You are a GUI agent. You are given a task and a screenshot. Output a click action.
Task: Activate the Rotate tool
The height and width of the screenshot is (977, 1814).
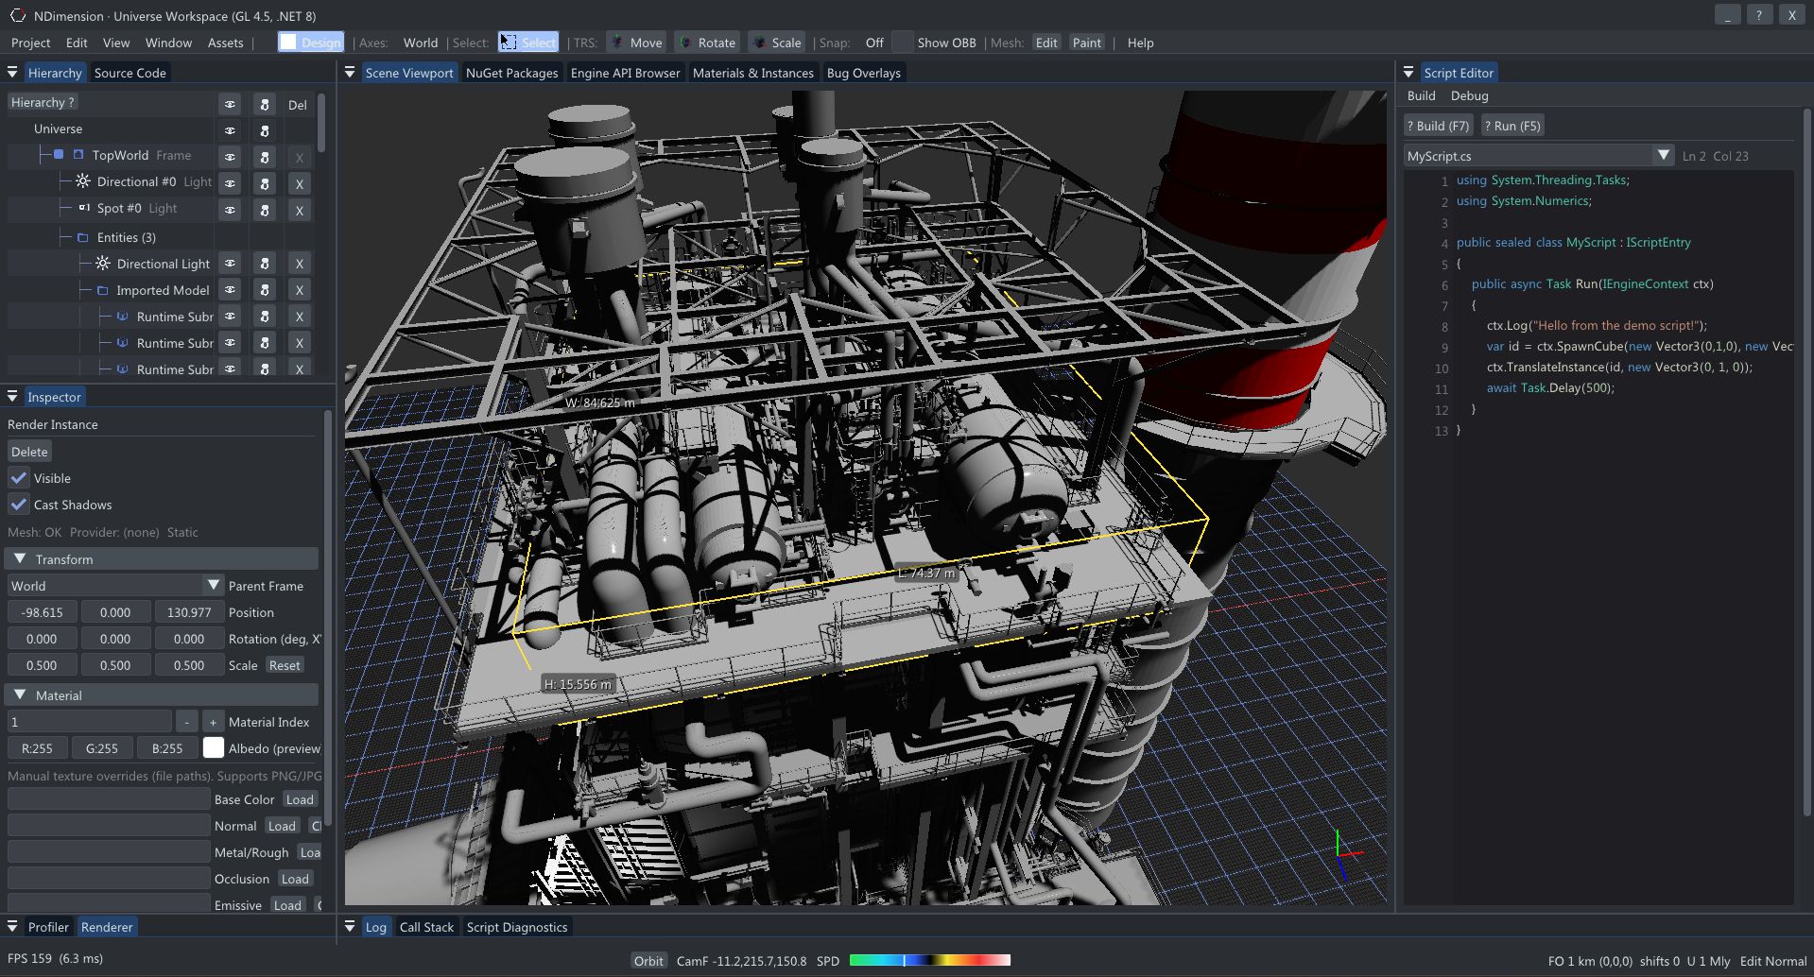pos(706,42)
